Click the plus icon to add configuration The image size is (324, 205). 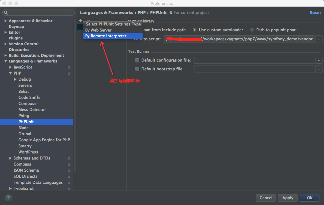point(81,20)
